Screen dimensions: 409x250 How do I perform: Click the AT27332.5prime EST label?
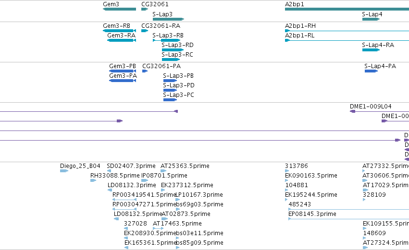pos(385,166)
